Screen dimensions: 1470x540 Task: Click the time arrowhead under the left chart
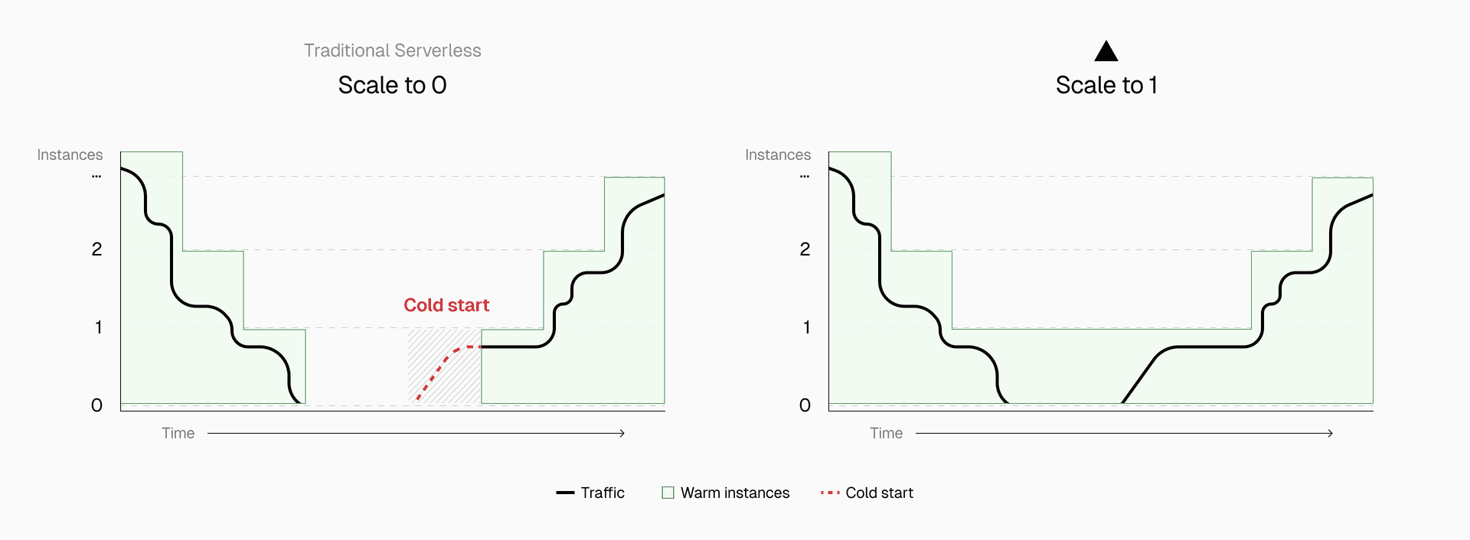(622, 434)
